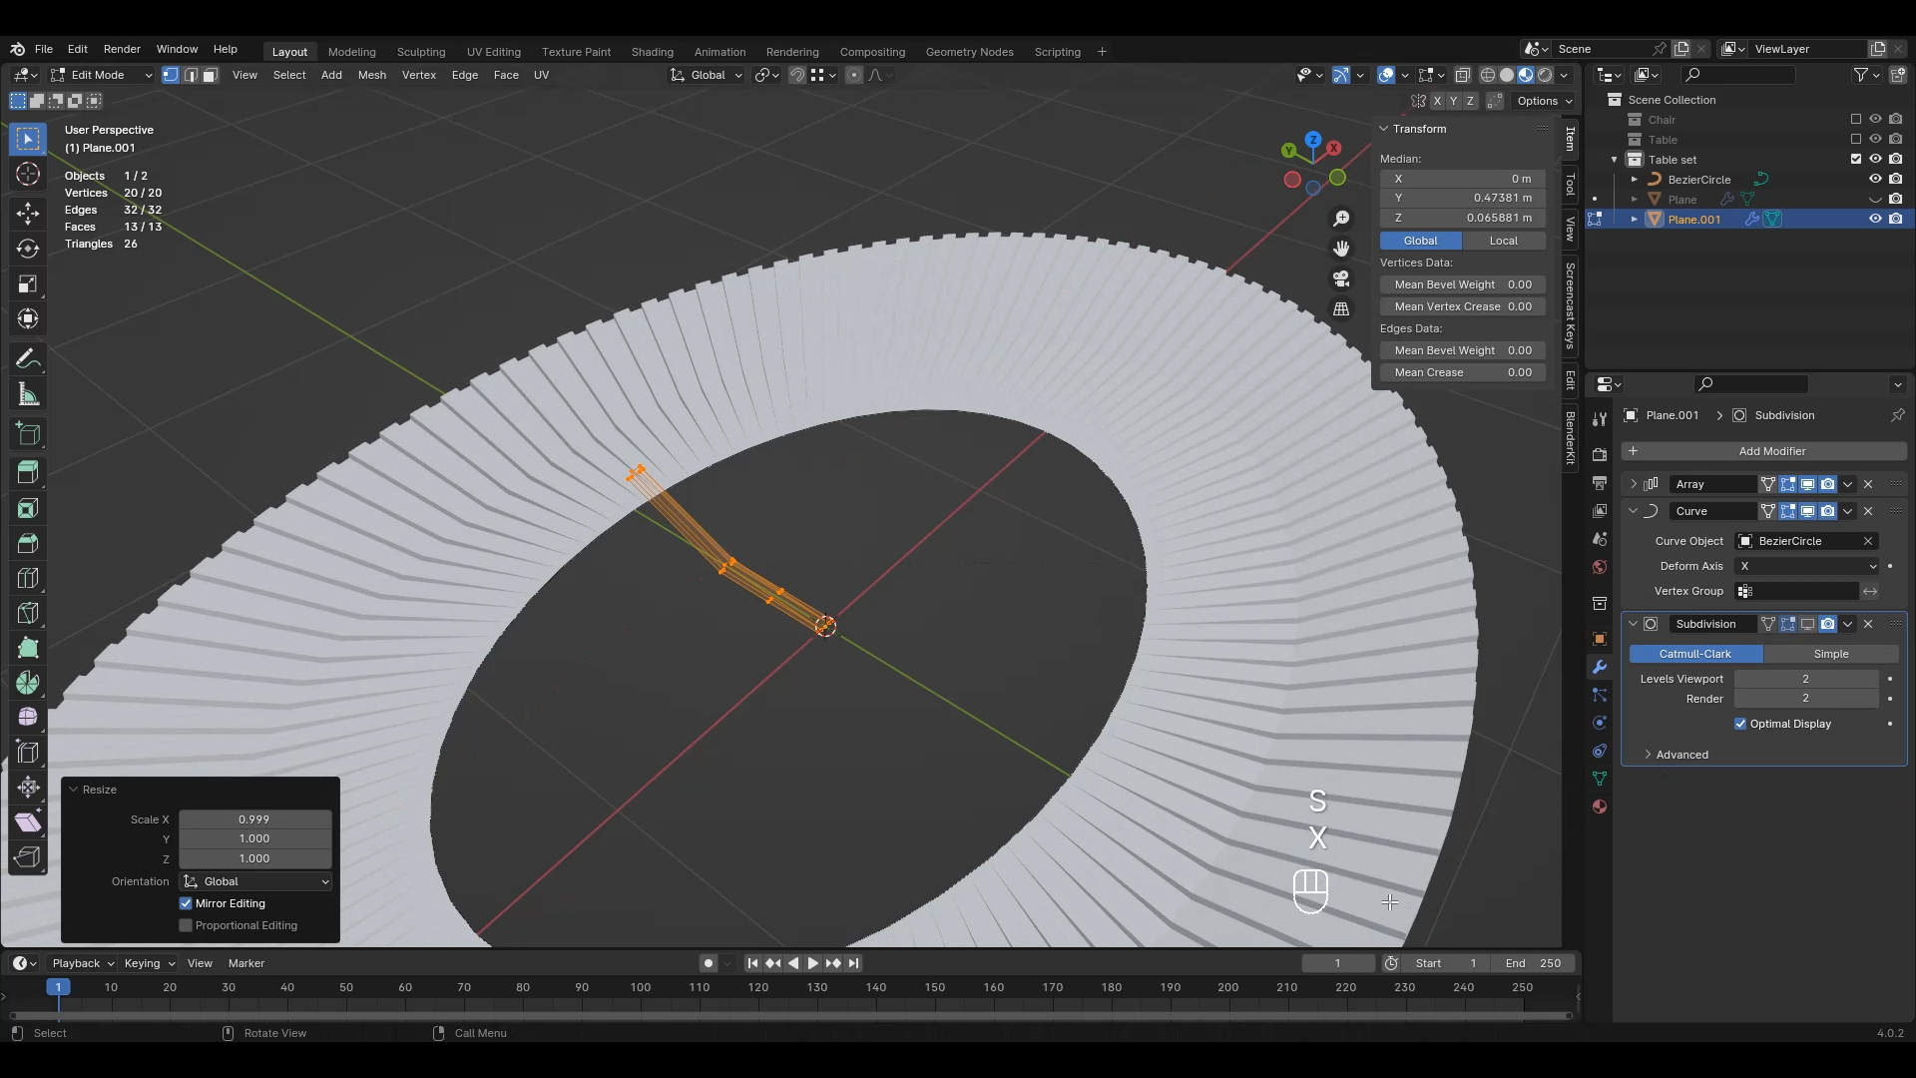The width and height of the screenshot is (1916, 1078).
Task: Adjust the Levels Viewport value slider
Action: [1806, 678]
